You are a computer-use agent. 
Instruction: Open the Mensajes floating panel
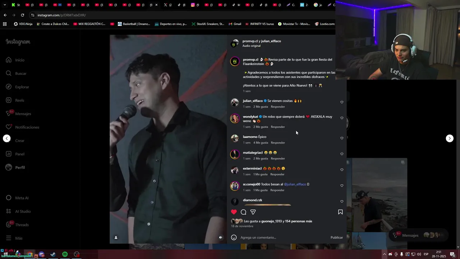(x=418, y=235)
